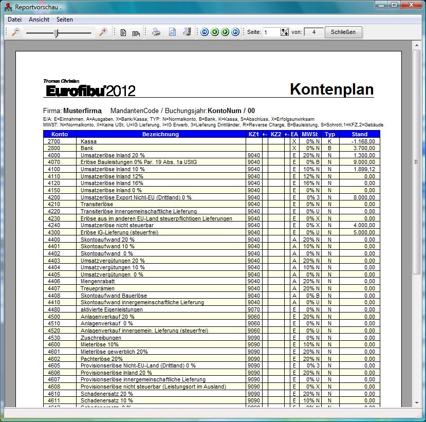
Task: Click the balance -1.168,00
Action: (x=363, y=141)
